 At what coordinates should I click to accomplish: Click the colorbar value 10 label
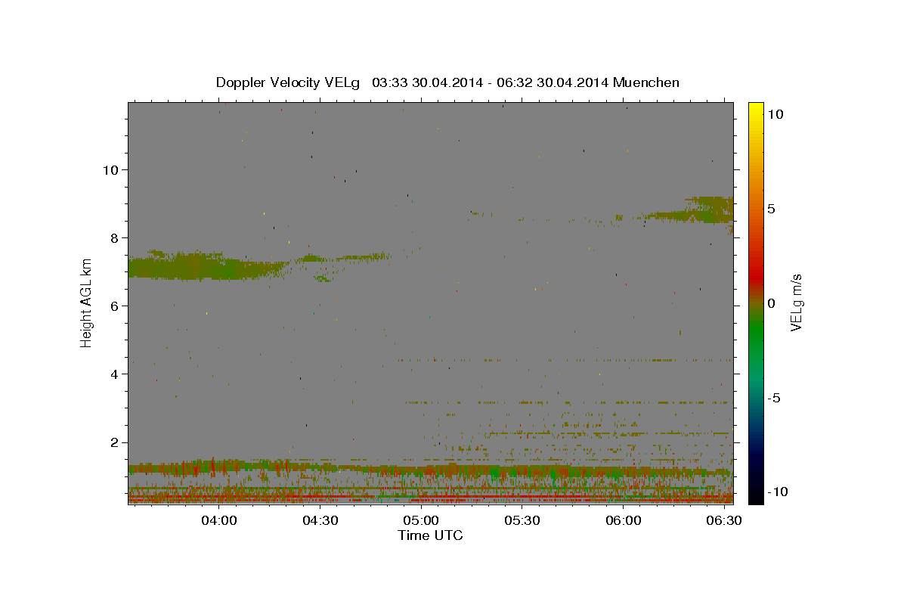point(775,113)
